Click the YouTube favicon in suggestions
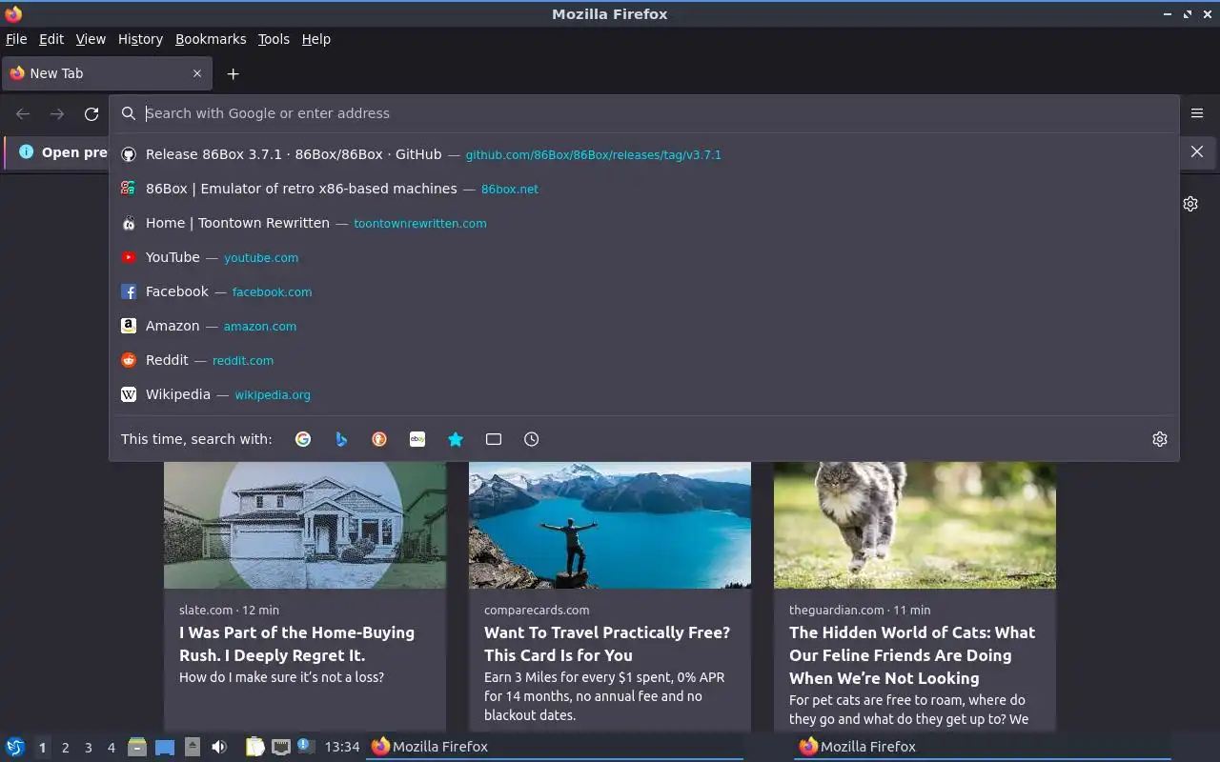Viewport: 1220px width, 762px height. [x=129, y=257]
